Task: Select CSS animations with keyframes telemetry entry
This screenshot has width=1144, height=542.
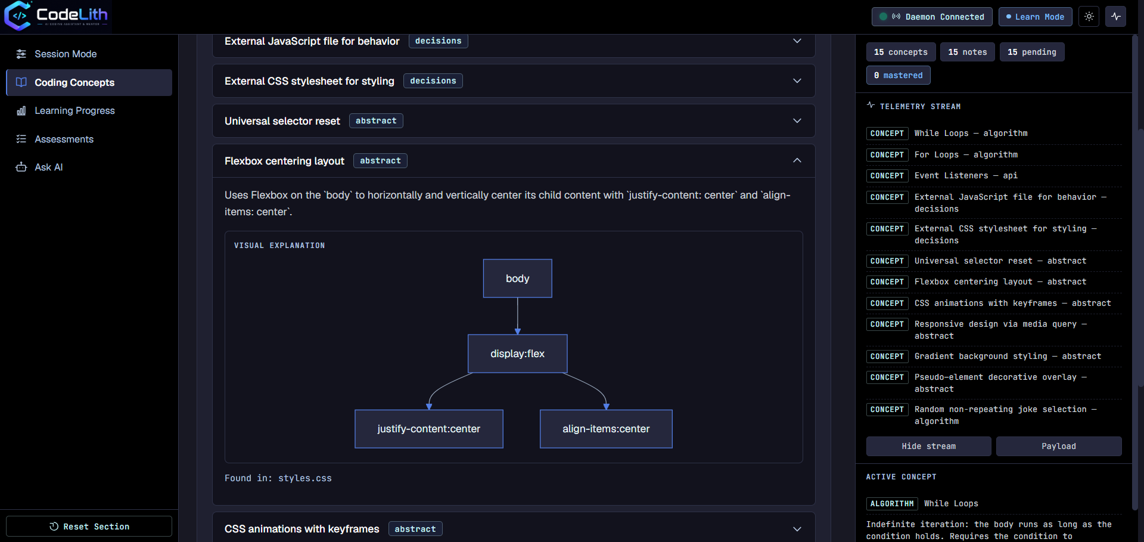Action: coord(994,303)
